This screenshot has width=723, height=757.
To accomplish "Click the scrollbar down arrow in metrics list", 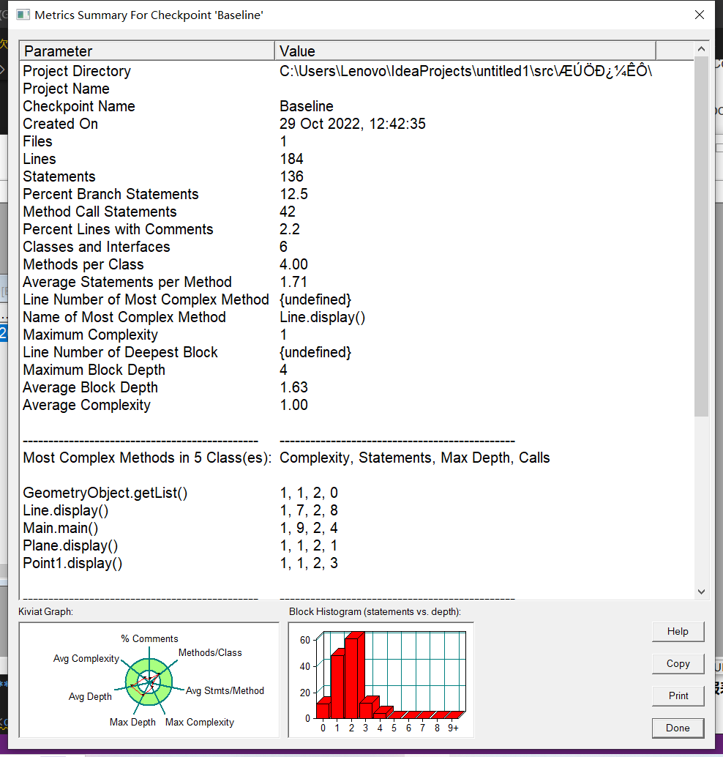I will tap(702, 592).
